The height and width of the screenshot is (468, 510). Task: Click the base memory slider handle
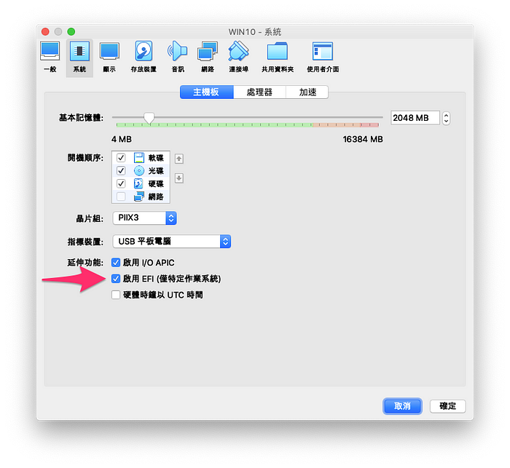[149, 118]
